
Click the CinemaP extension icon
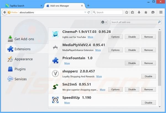[x=55, y=34]
